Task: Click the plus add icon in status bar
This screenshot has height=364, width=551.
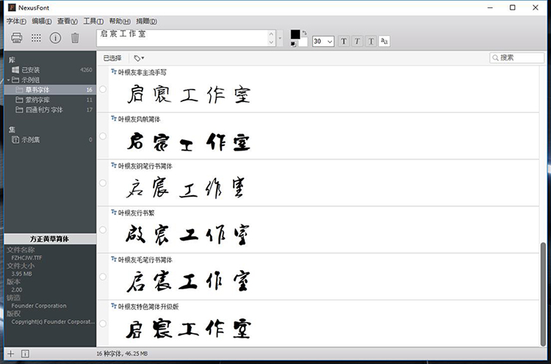Action: pyautogui.click(x=11, y=354)
